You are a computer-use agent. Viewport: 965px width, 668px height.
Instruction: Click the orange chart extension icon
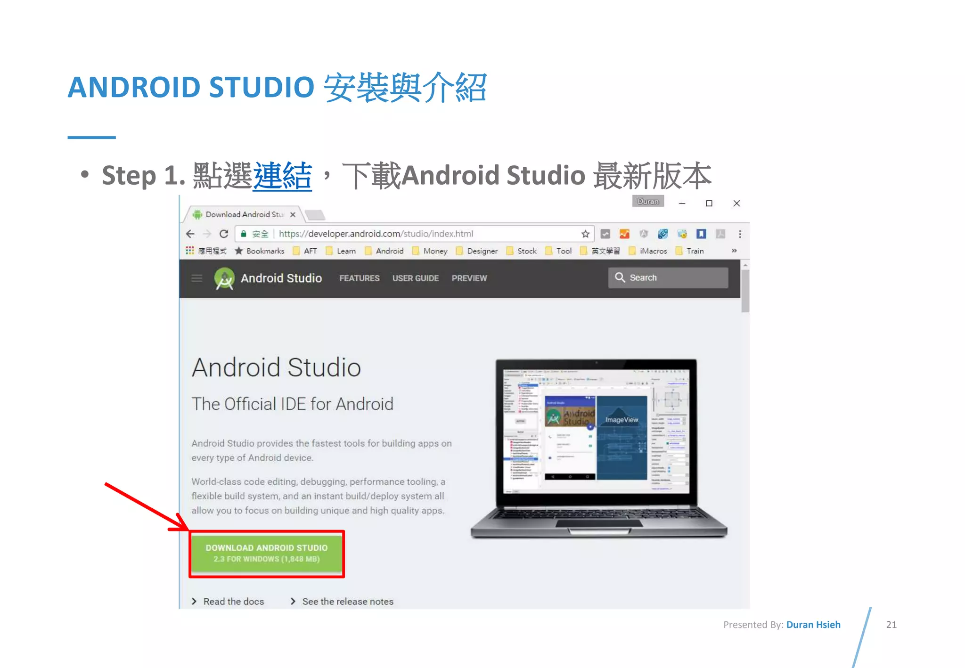click(x=624, y=234)
